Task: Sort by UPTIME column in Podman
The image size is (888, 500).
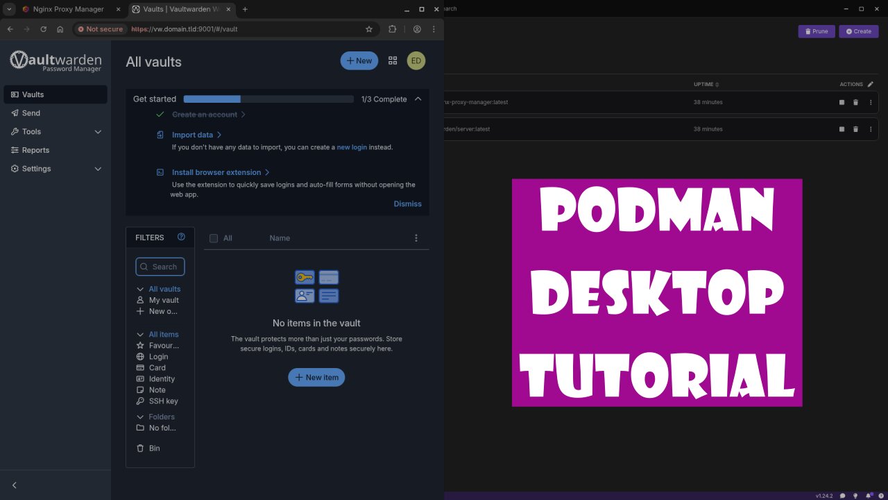Action: [706, 84]
